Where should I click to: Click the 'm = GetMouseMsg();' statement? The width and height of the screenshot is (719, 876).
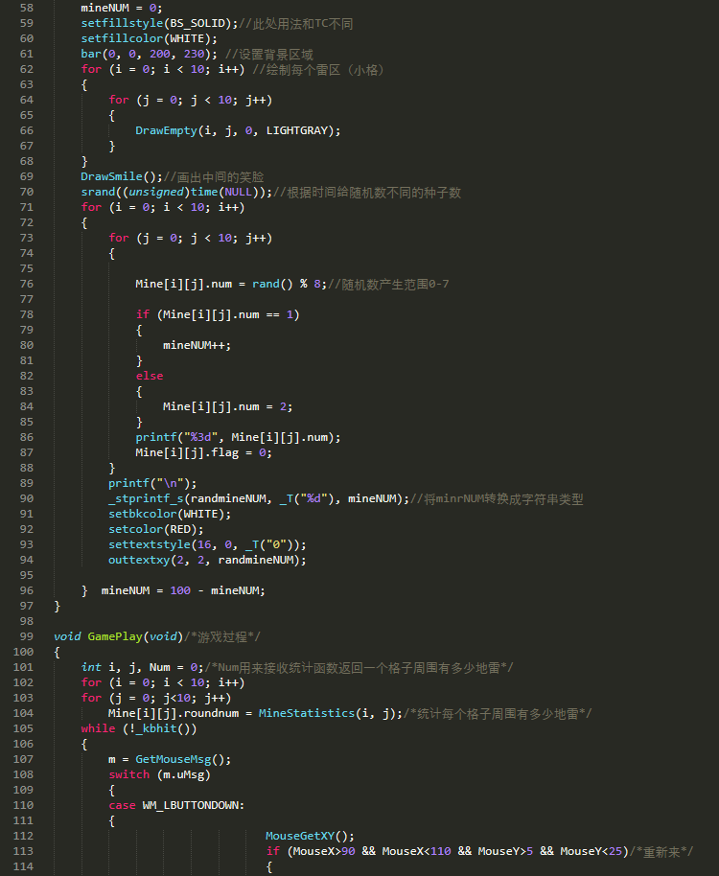point(170,759)
